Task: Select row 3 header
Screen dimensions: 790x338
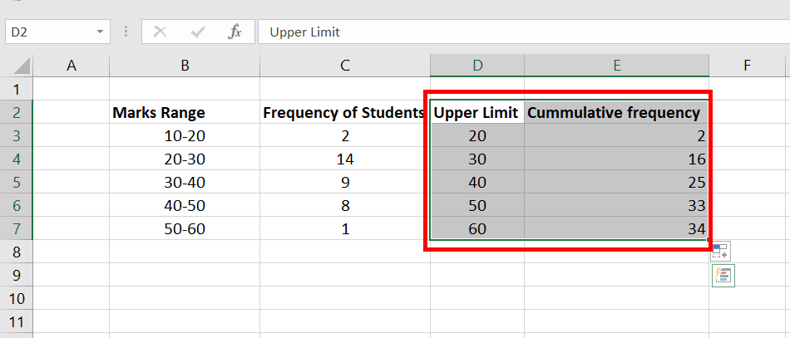Action: coord(17,135)
